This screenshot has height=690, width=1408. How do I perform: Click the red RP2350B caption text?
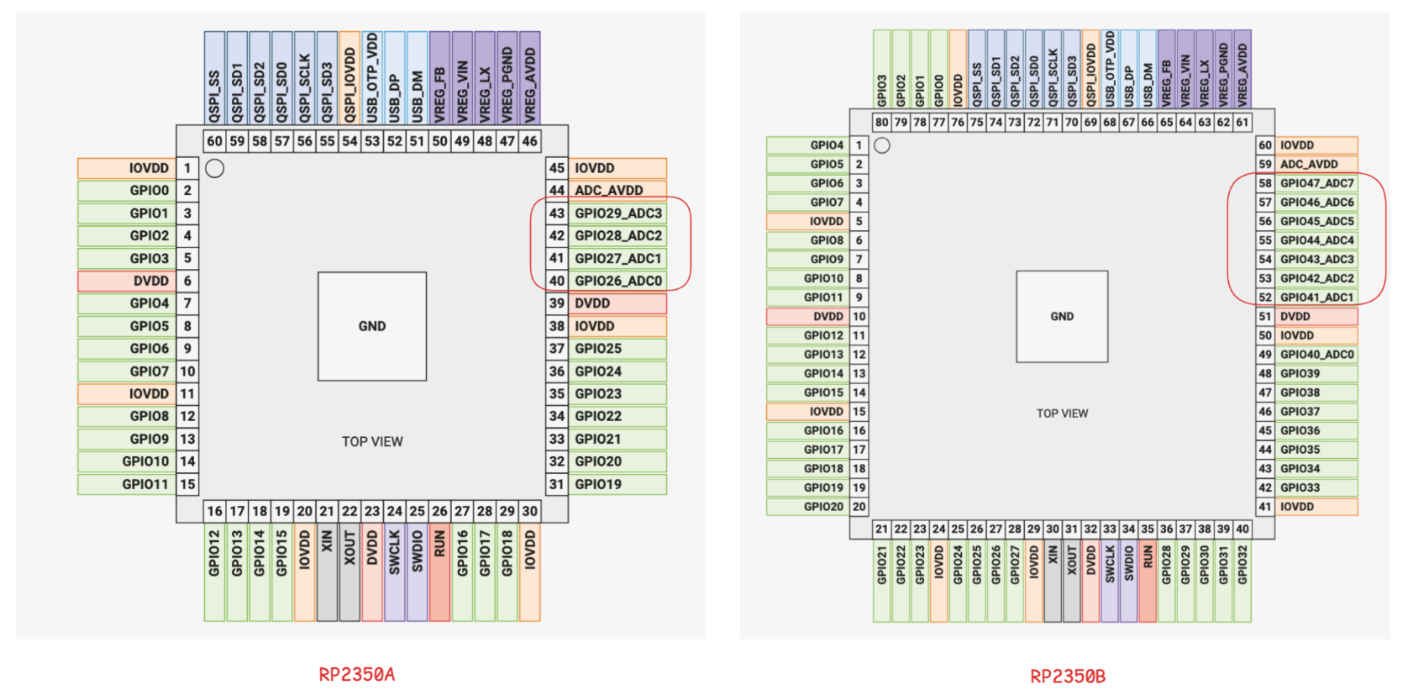[1068, 677]
